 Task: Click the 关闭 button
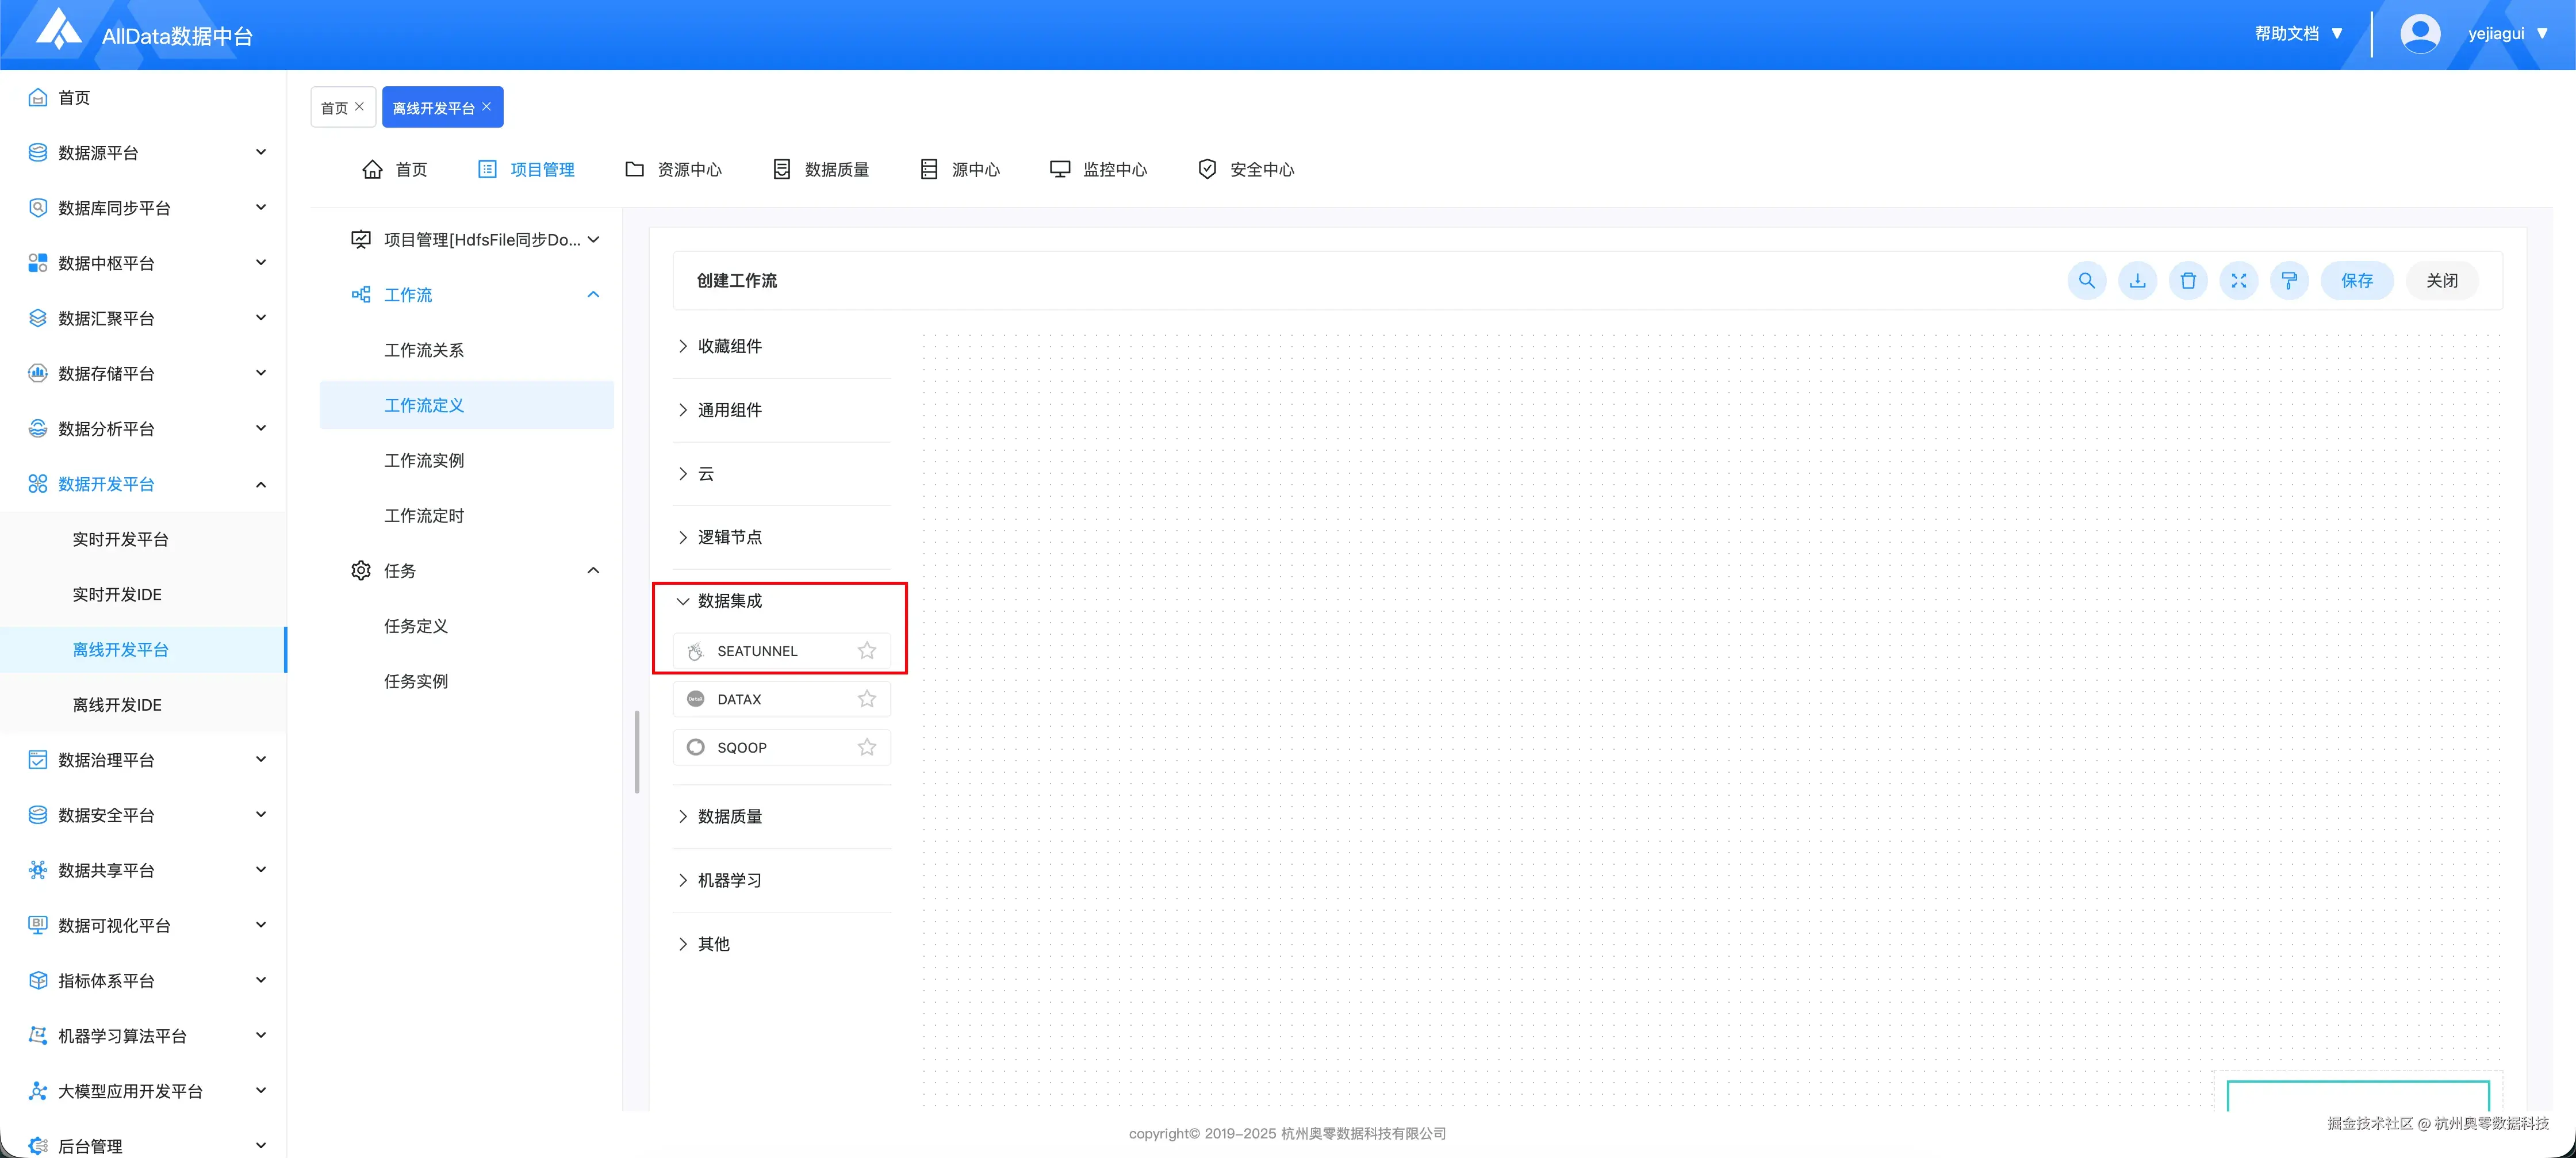[x=2441, y=281]
